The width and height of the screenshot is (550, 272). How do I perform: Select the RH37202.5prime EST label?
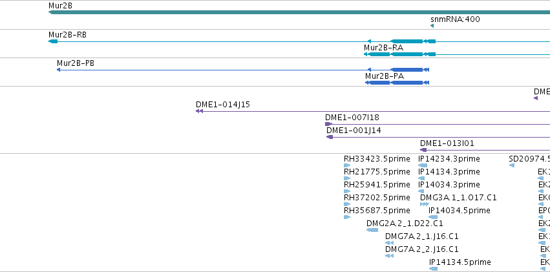377,197
